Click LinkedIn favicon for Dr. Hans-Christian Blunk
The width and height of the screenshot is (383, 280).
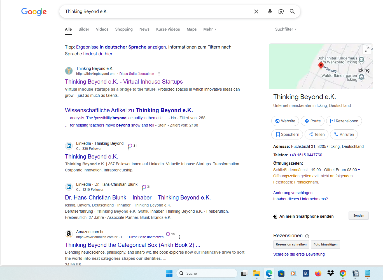click(69, 187)
